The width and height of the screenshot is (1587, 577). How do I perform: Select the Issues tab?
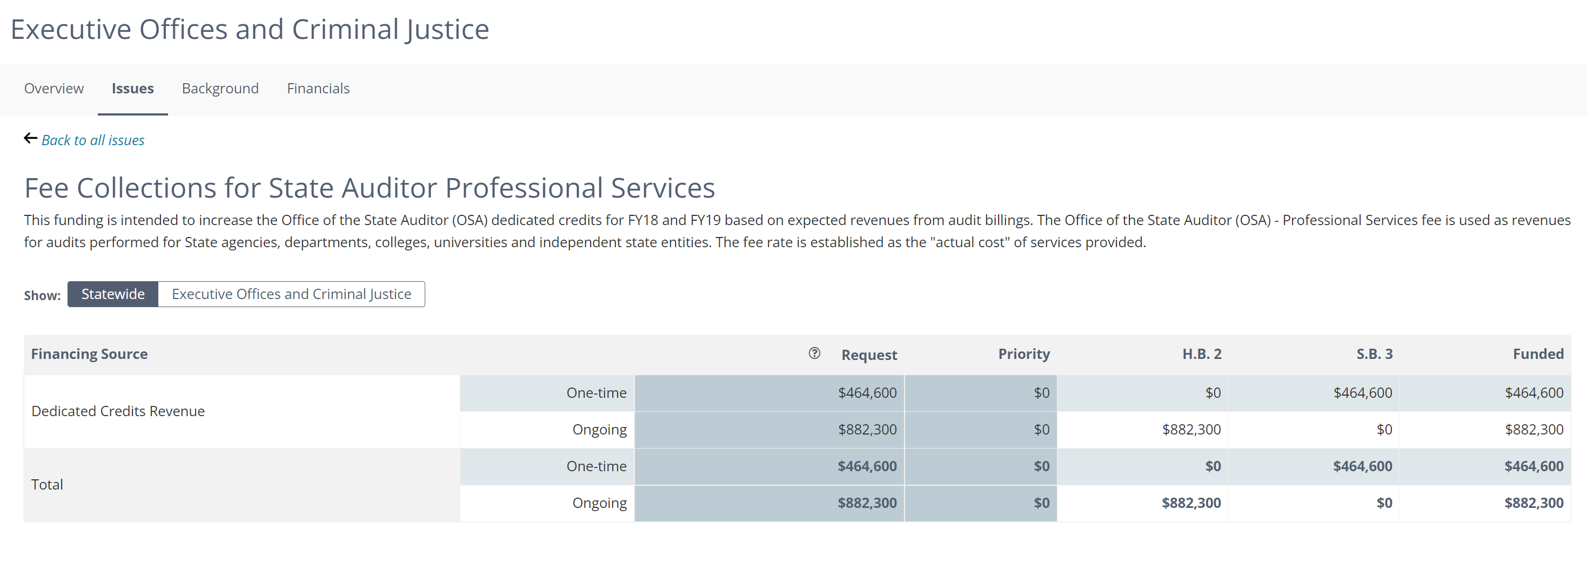point(132,89)
